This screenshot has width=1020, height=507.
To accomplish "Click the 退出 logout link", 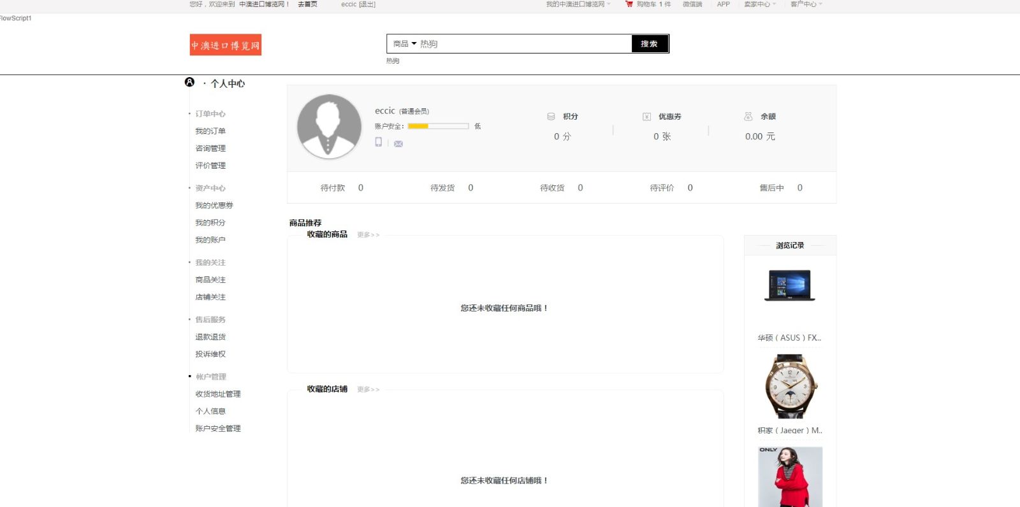I will (x=367, y=4).
